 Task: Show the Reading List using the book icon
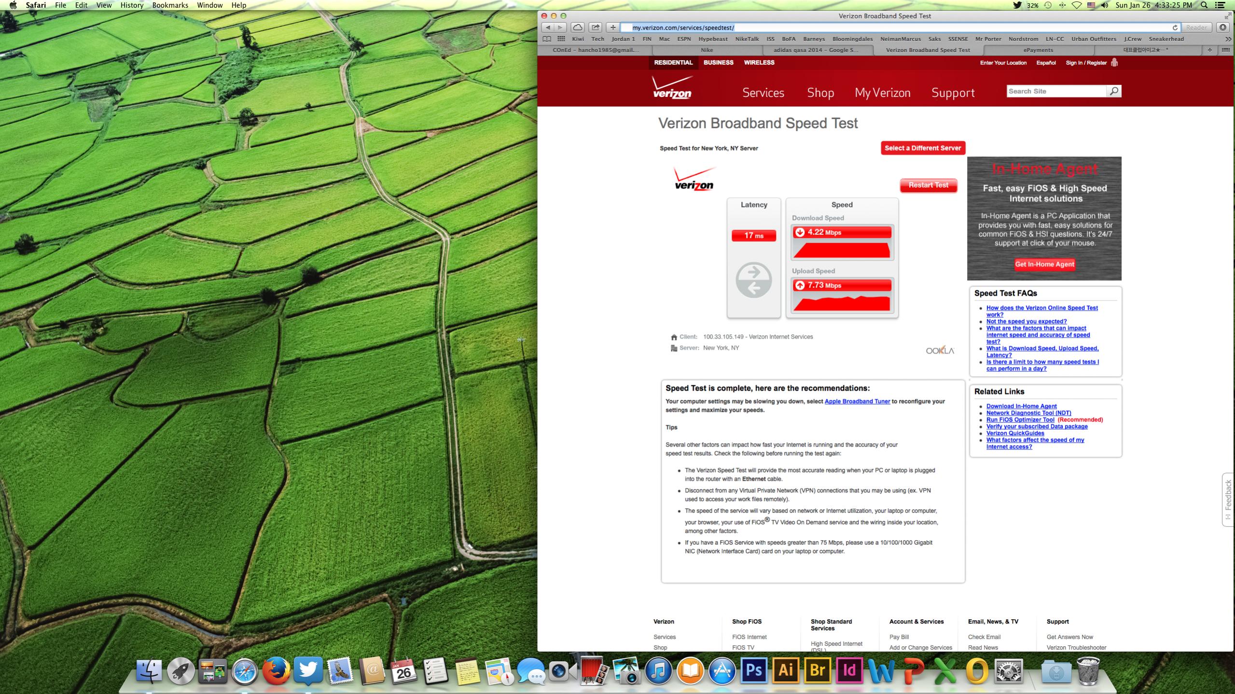pyautogui.click(x=547, y=39)
